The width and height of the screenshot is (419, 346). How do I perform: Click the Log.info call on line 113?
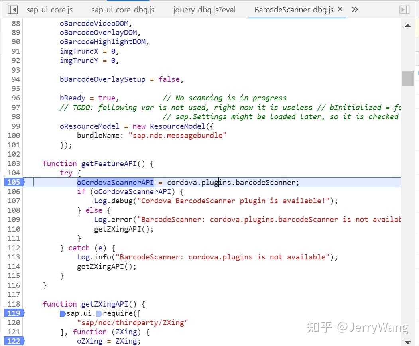pos(207,257)
